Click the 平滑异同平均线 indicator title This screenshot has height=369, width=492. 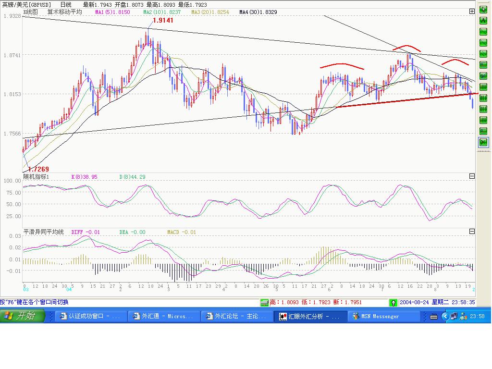tap(44, 232)
